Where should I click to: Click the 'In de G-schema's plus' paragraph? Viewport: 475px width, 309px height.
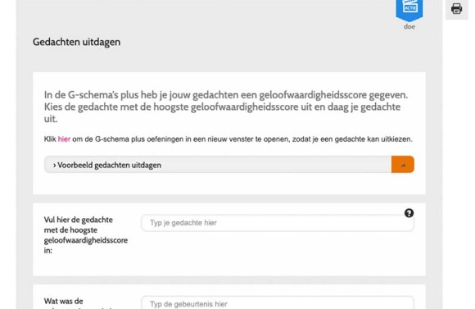point(226,107)
